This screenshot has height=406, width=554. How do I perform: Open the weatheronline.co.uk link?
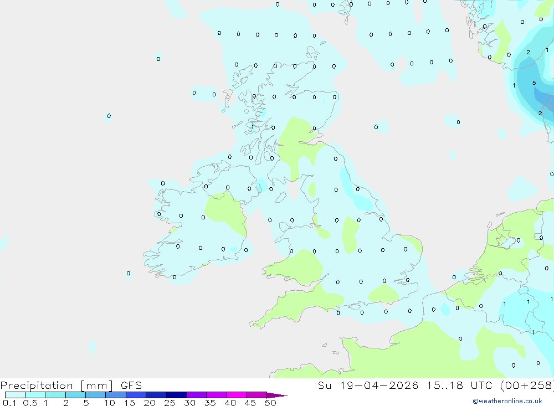[x=507, y=401]
